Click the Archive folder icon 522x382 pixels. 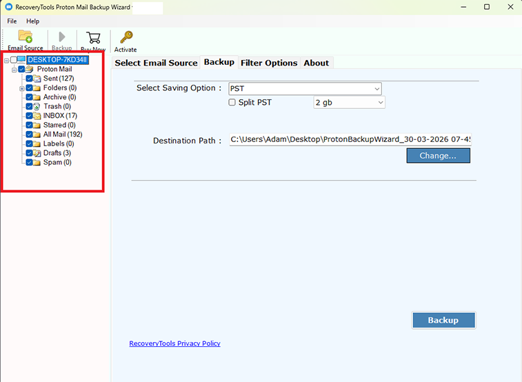37,97
